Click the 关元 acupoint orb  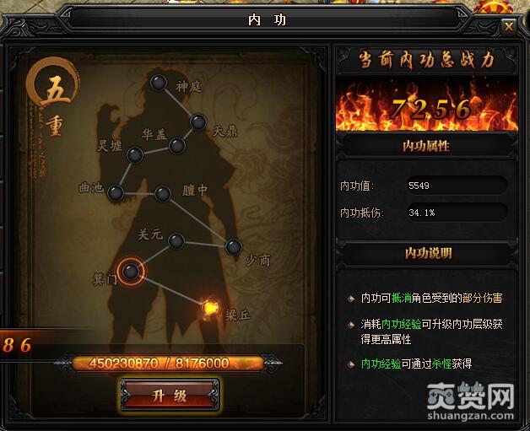[176, 241]
